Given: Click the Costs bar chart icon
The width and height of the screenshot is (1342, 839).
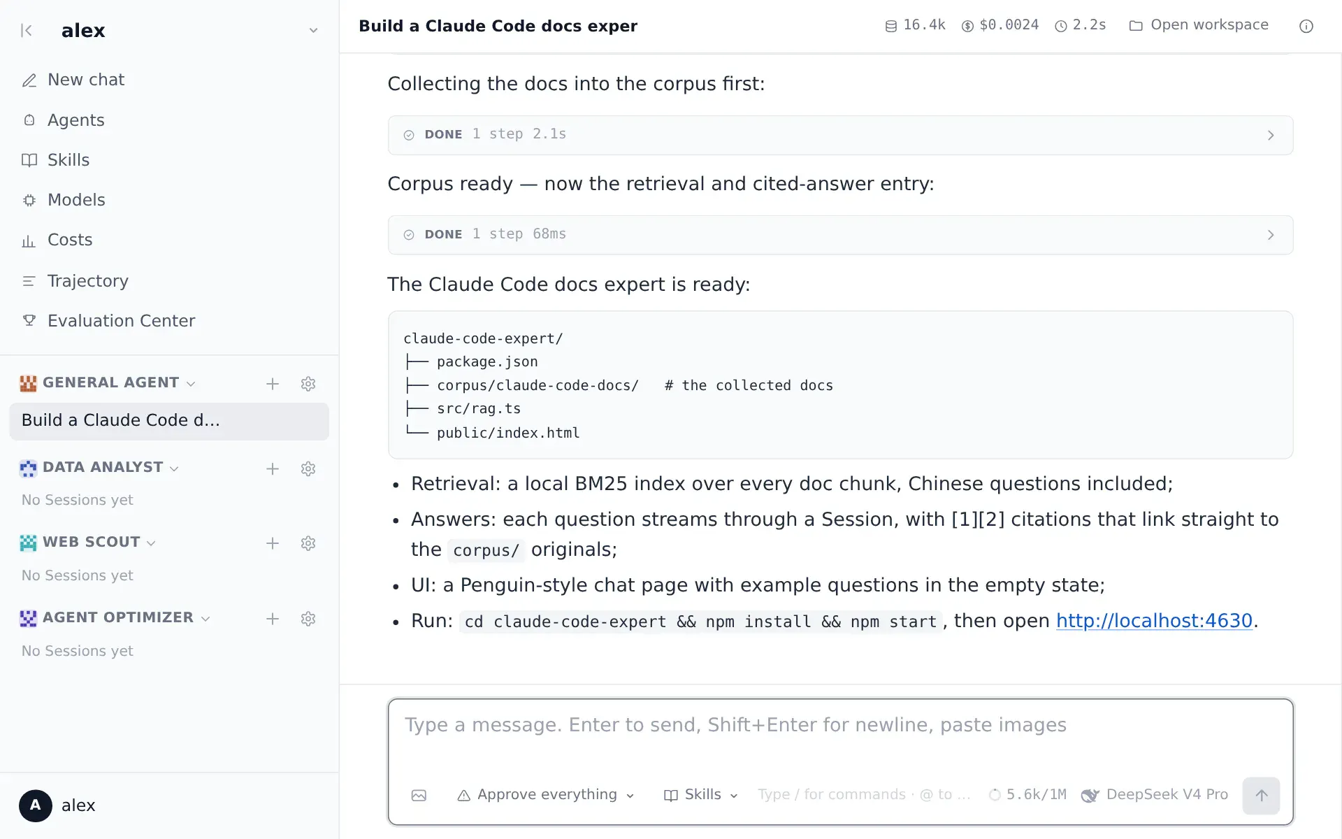Looking at the screenshot, I should [x=29, y=241].
